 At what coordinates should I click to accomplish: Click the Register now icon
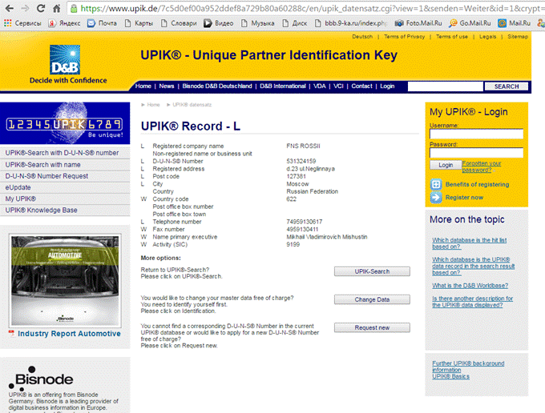(436, 197)
